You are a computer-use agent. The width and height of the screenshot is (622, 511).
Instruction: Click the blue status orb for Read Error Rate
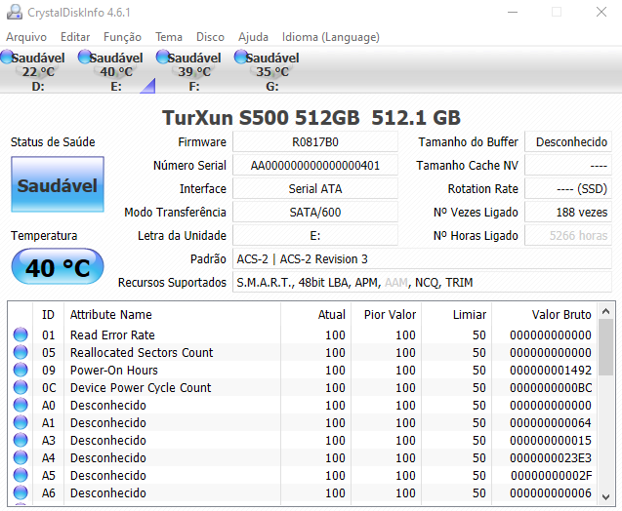tap(21, 334)
